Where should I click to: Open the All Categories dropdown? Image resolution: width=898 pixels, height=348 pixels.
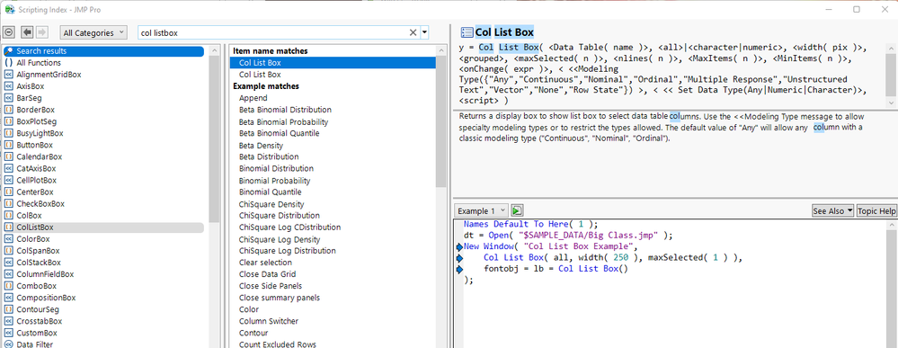tap(93, 32)
